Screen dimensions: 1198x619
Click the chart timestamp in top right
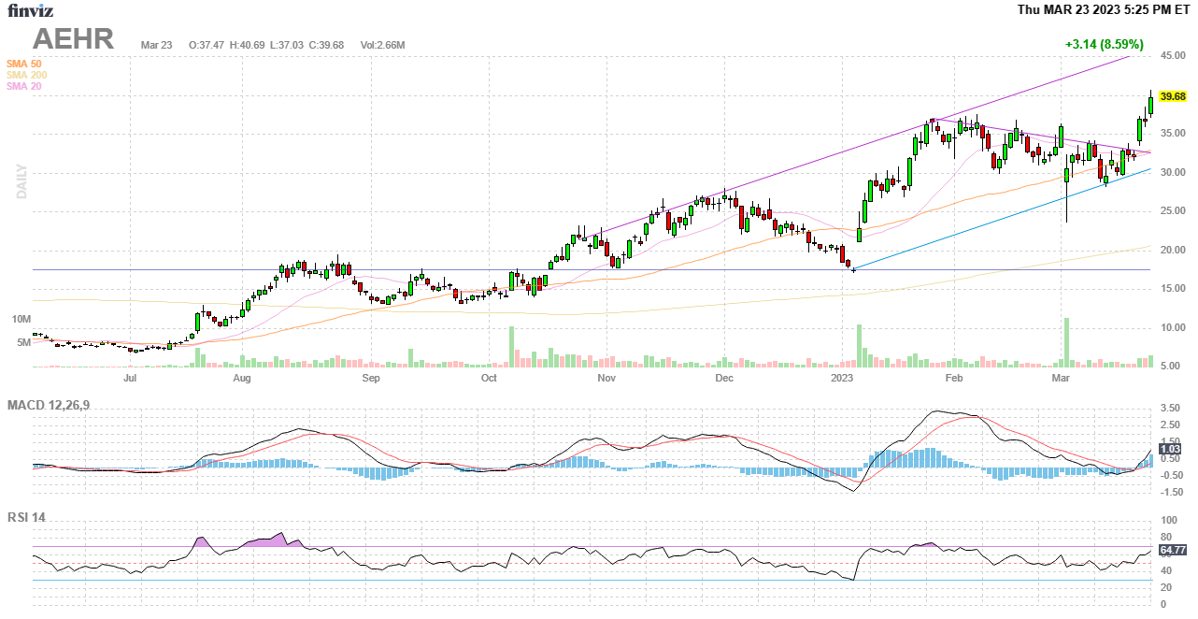[1105, 10]
